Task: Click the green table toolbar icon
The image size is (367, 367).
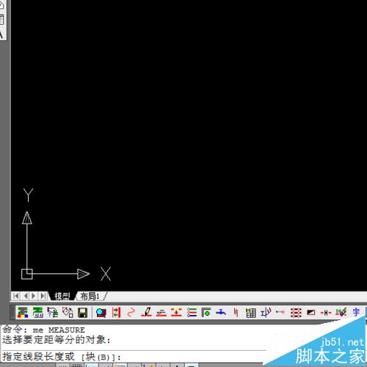Action: [38, 312]
